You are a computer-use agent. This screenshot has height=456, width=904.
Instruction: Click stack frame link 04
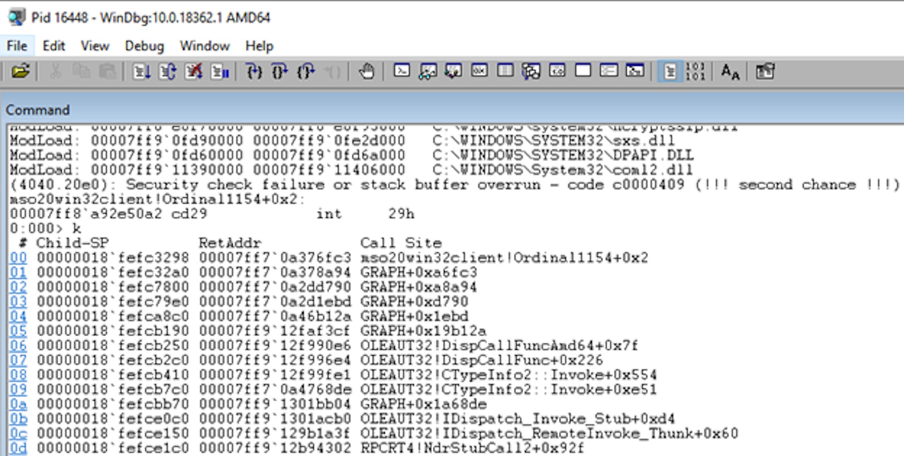[x=18, y=316]
